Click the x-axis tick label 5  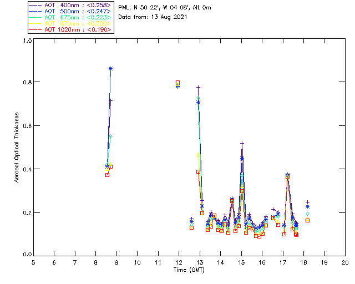33,262
